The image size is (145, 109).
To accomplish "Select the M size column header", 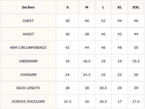I will click(x=87, y=7).
